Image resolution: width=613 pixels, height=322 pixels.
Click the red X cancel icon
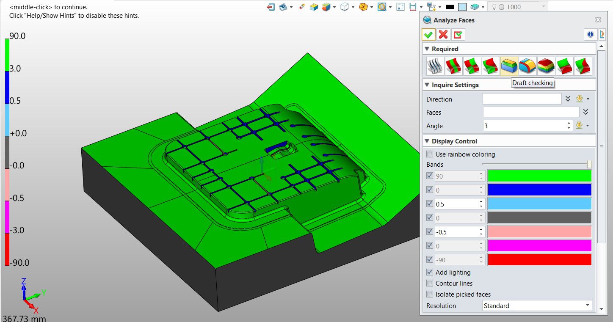pyautogui.click(x=443, y=35)
